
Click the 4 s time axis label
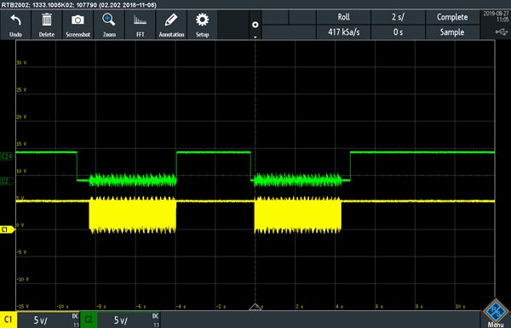[340, 307]
